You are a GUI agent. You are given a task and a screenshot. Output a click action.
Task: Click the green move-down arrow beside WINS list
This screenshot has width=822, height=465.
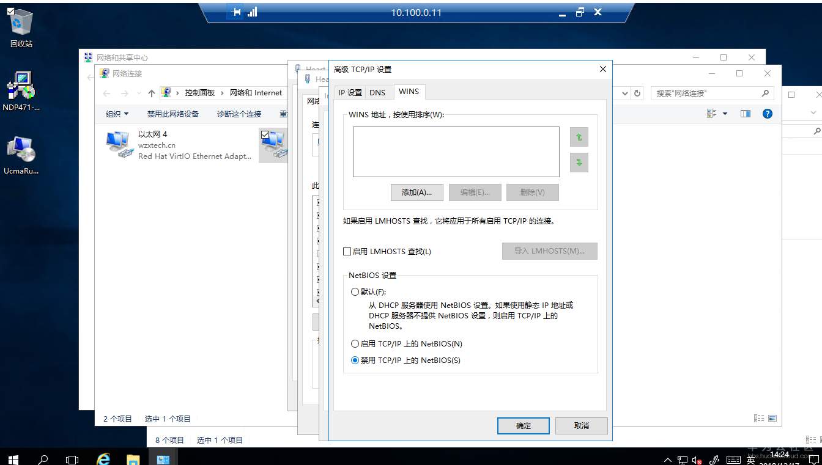click(579, 163)
